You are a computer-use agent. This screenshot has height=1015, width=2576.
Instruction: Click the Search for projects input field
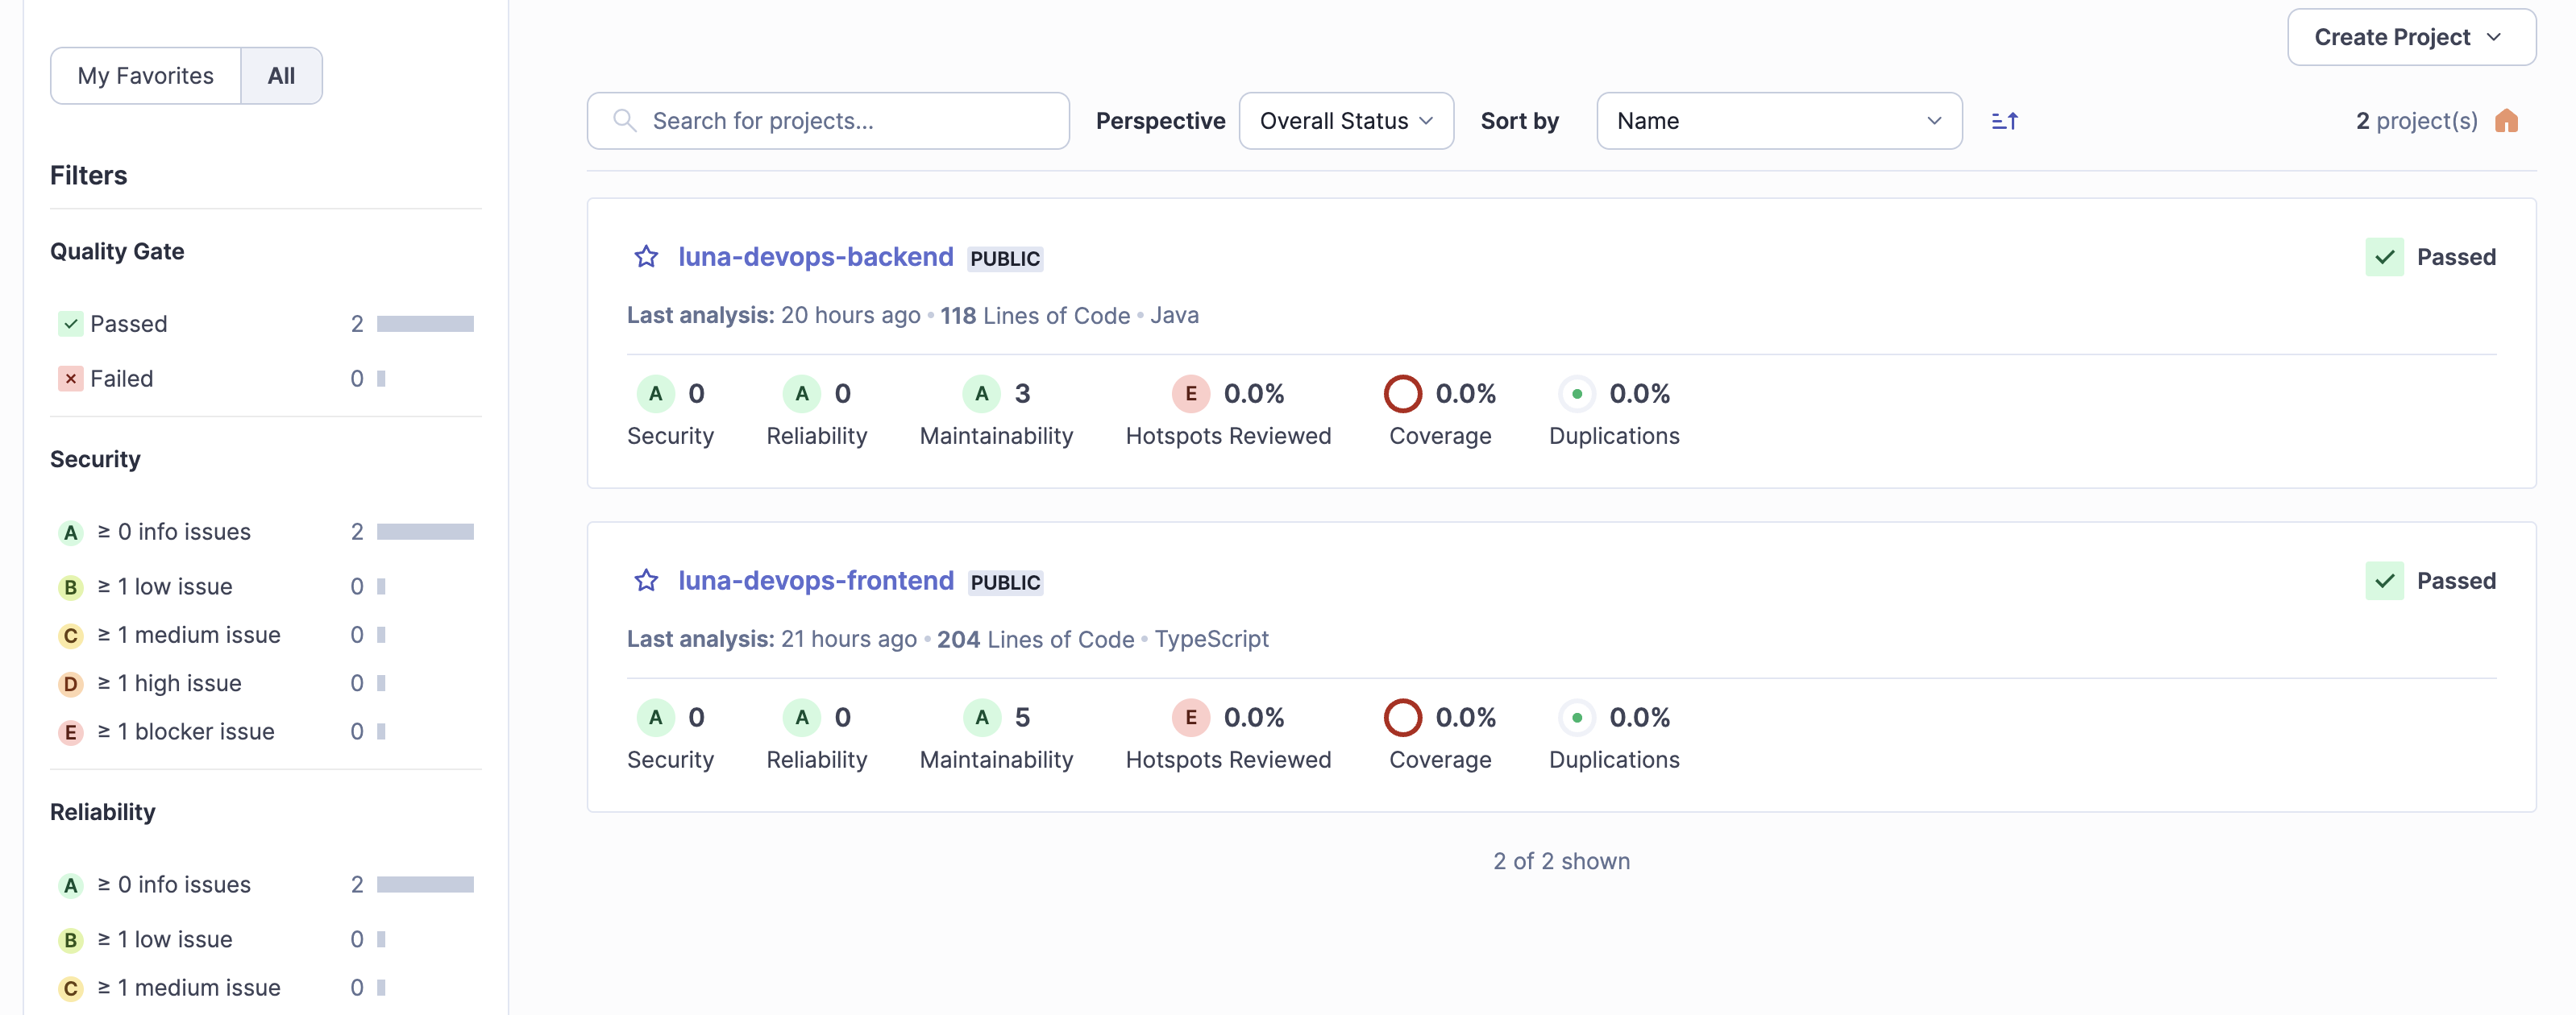pos(840,121)
